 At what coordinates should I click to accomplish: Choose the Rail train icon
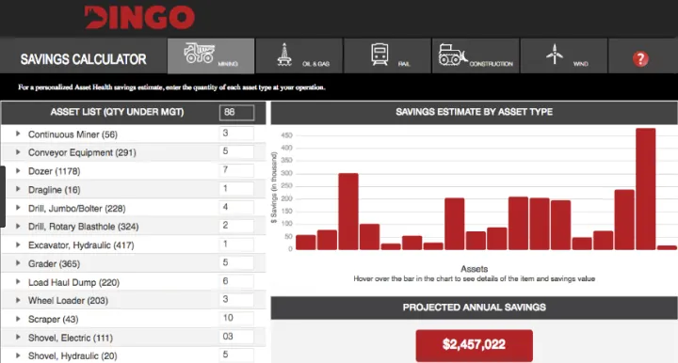point(379,55)
